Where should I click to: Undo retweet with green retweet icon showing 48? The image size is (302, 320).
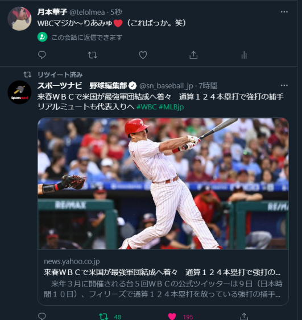[110, 317]
